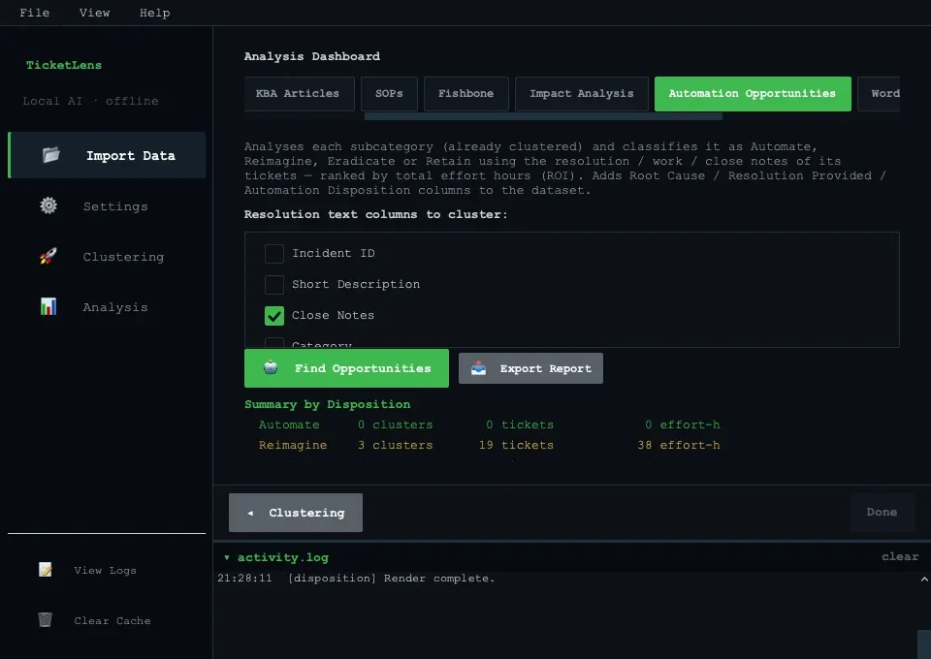Toggle the partially visible Category checkbox

point(274,342)
